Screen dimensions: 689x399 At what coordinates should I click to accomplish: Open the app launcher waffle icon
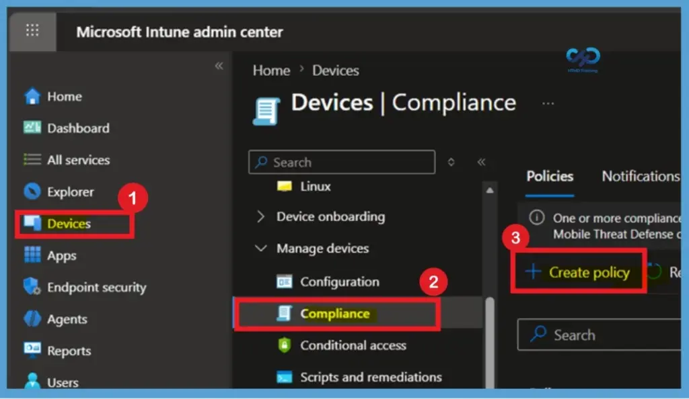32,30
